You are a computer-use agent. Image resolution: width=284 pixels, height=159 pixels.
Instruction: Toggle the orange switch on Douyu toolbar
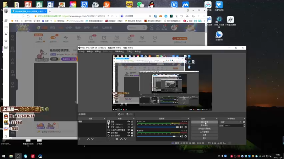(x=53, y=37)
